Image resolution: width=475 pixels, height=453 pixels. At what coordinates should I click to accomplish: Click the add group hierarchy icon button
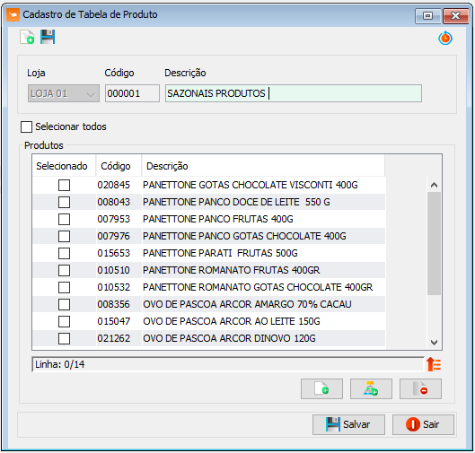point(371,388)
